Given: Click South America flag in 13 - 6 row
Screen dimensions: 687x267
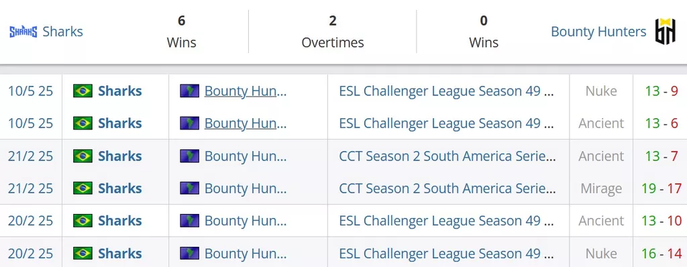Looking at the screenshot, I should (189, 123).
